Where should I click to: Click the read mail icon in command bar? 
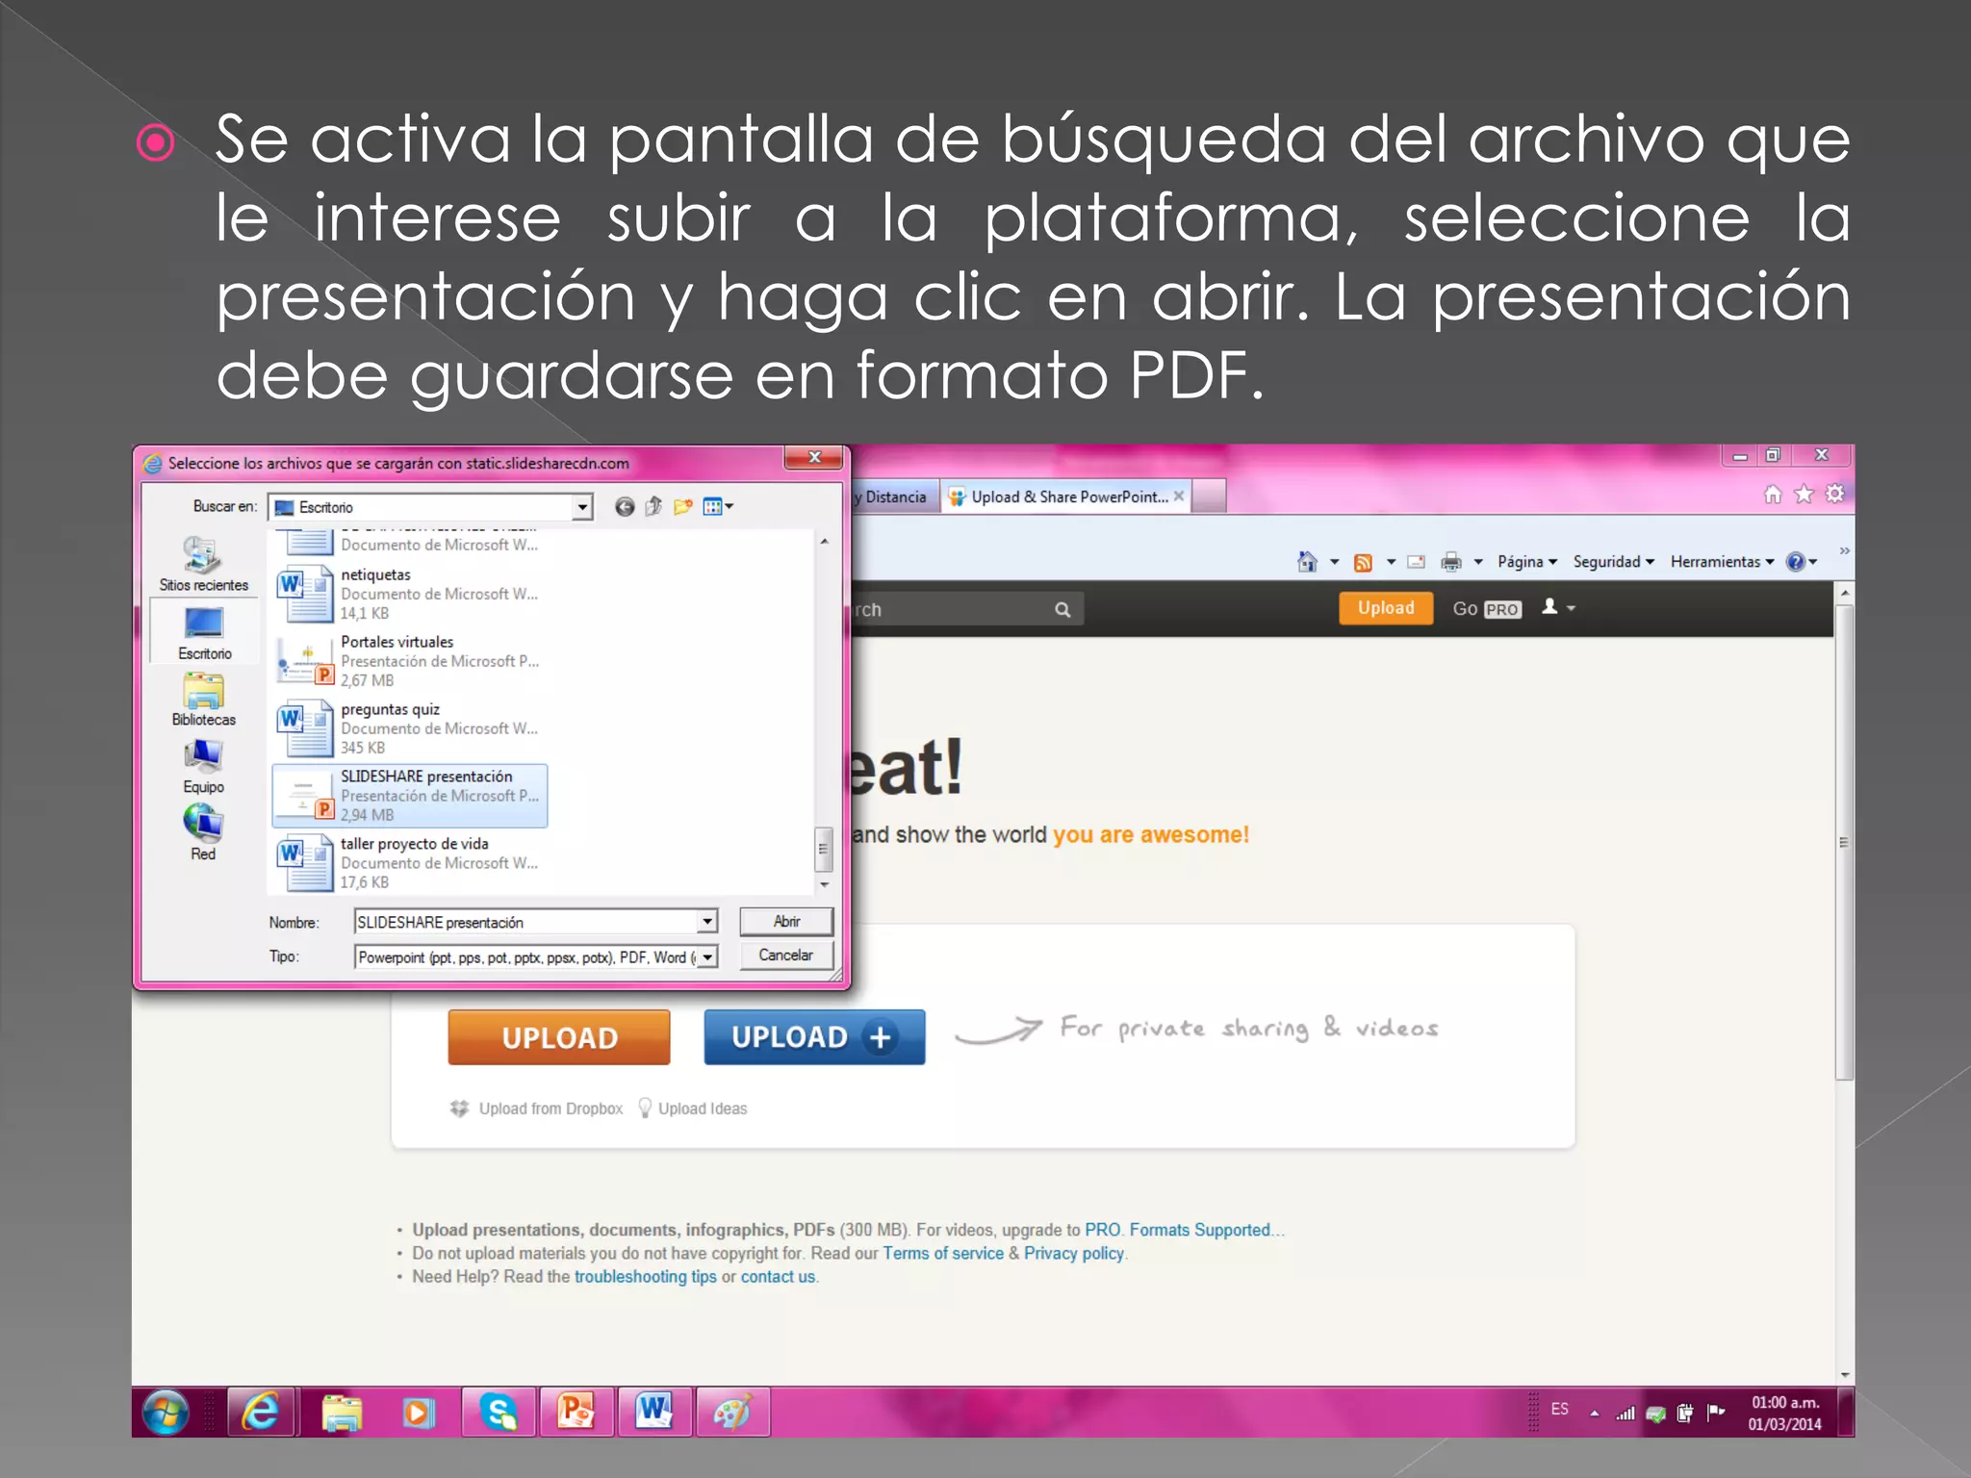(x=1416, y=562)
